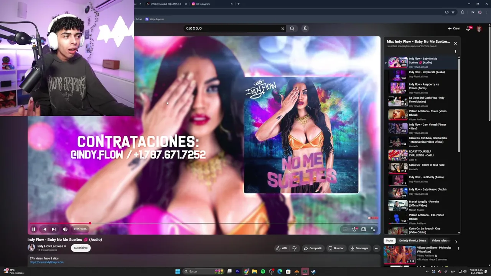Select the Todos filter chip
This screenshot has width=491, height=276.
point(390,241)
